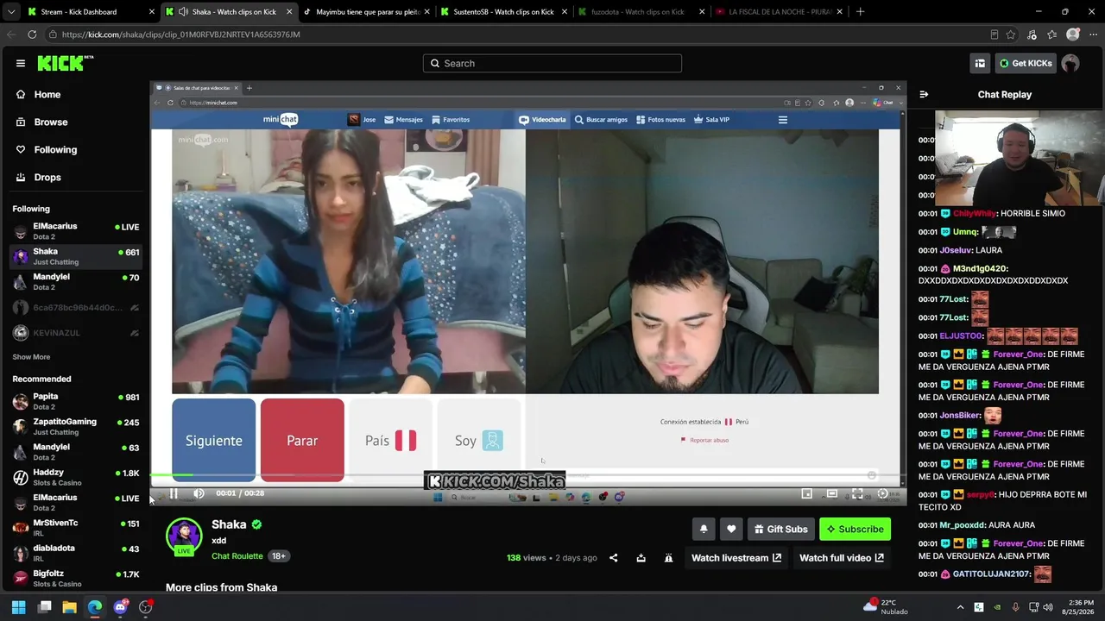This screenshot has width=1105, height=621.
Task: Click Watch full video link
Action: [842, 558]
